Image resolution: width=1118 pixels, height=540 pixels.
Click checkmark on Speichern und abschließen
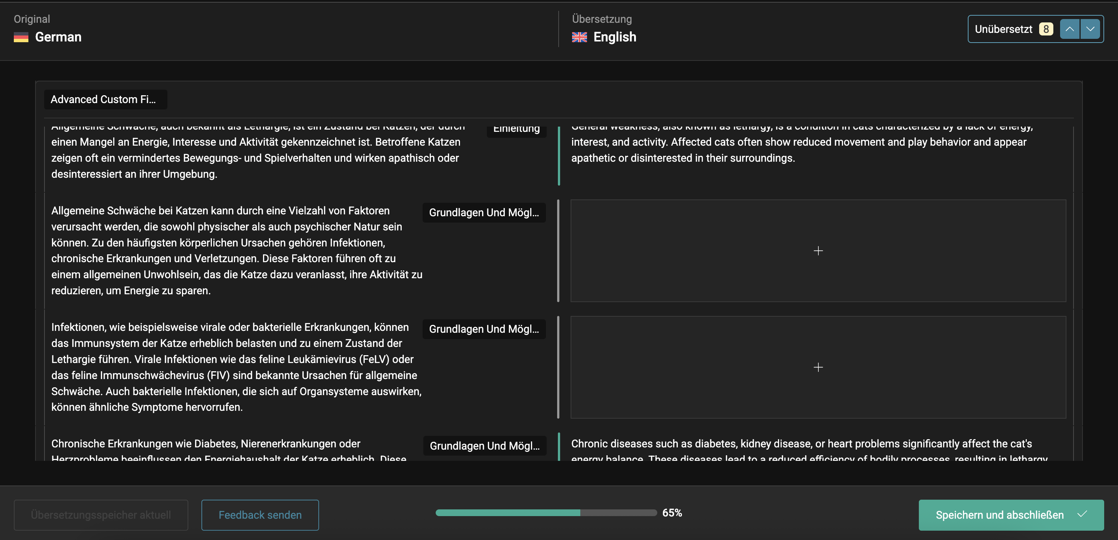pyautogui.click(x=1082, y=514)
